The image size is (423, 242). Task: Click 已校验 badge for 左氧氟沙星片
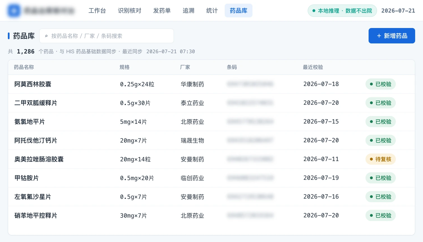click(380, 197)
